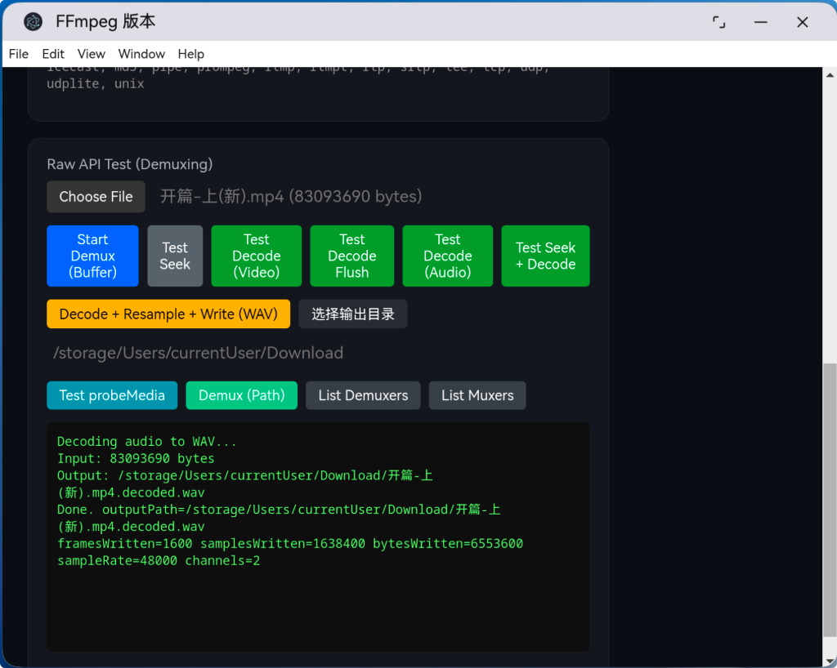Run Test Decode (Audio)
This screenshot has width=837, height=668.
(448, 256)
